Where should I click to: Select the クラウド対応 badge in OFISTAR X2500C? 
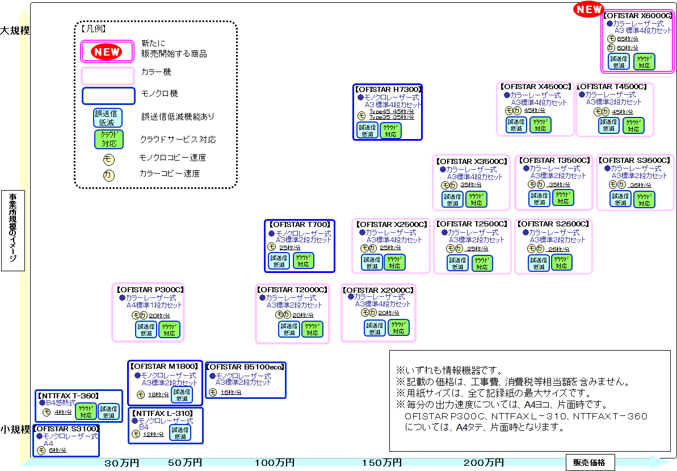[394, 263]
